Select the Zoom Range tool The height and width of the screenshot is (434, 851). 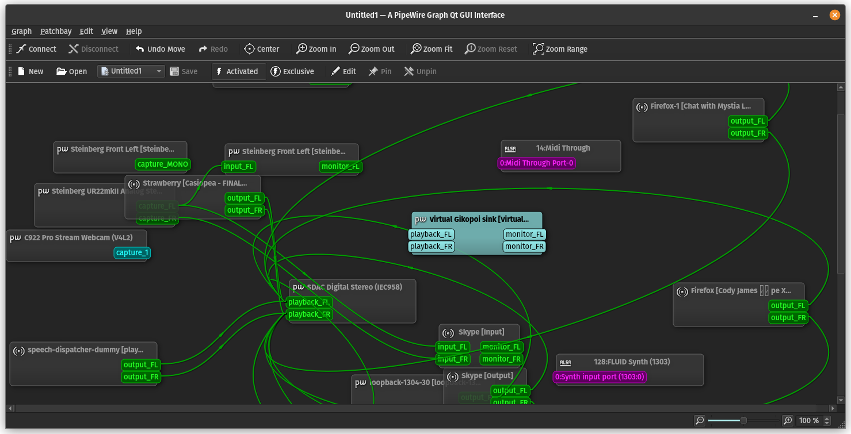pos(560,49)
